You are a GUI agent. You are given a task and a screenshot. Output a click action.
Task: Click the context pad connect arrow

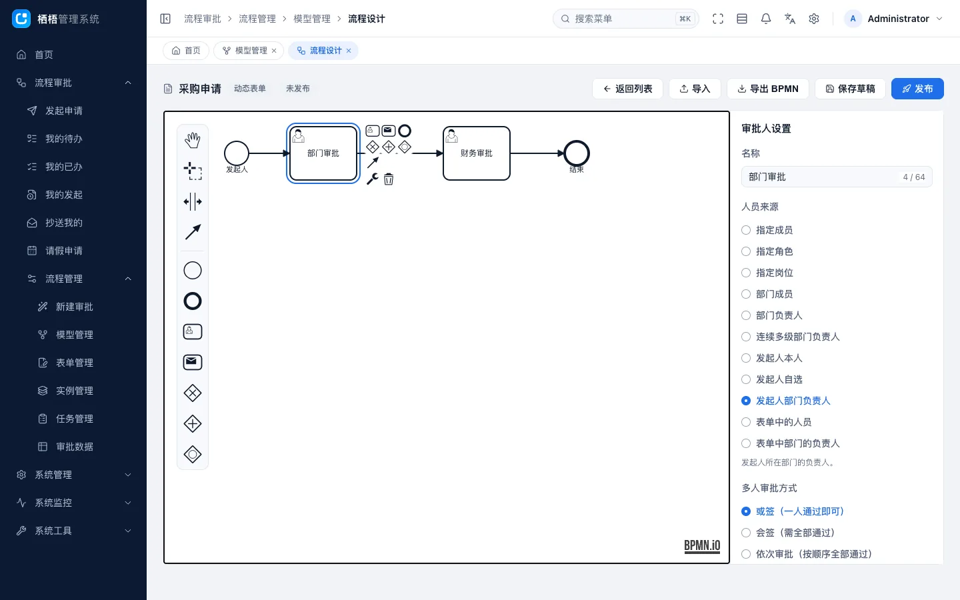[x=373, y=163]
